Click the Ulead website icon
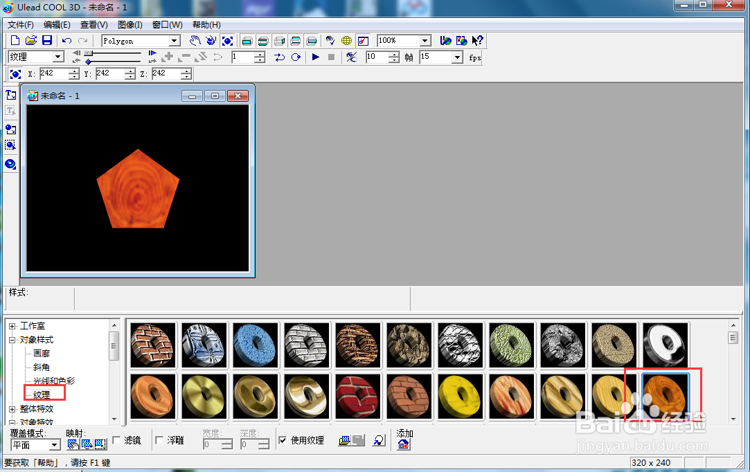 445,41
